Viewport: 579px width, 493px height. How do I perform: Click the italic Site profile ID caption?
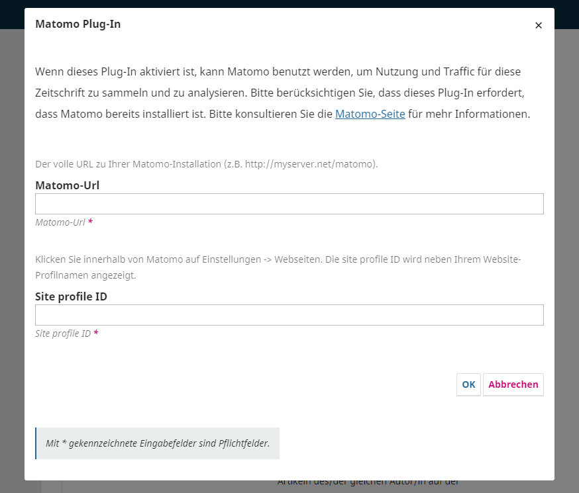tap(62, 334)
